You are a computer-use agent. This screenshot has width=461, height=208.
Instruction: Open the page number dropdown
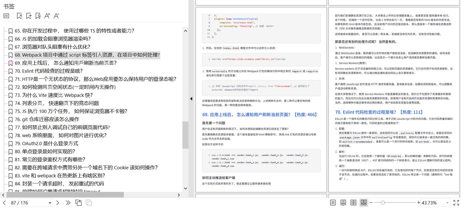pos(50,203)
